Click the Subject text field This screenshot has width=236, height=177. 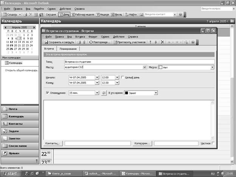(139, 62)
